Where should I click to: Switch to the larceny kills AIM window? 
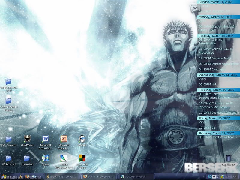coord(62,177)
